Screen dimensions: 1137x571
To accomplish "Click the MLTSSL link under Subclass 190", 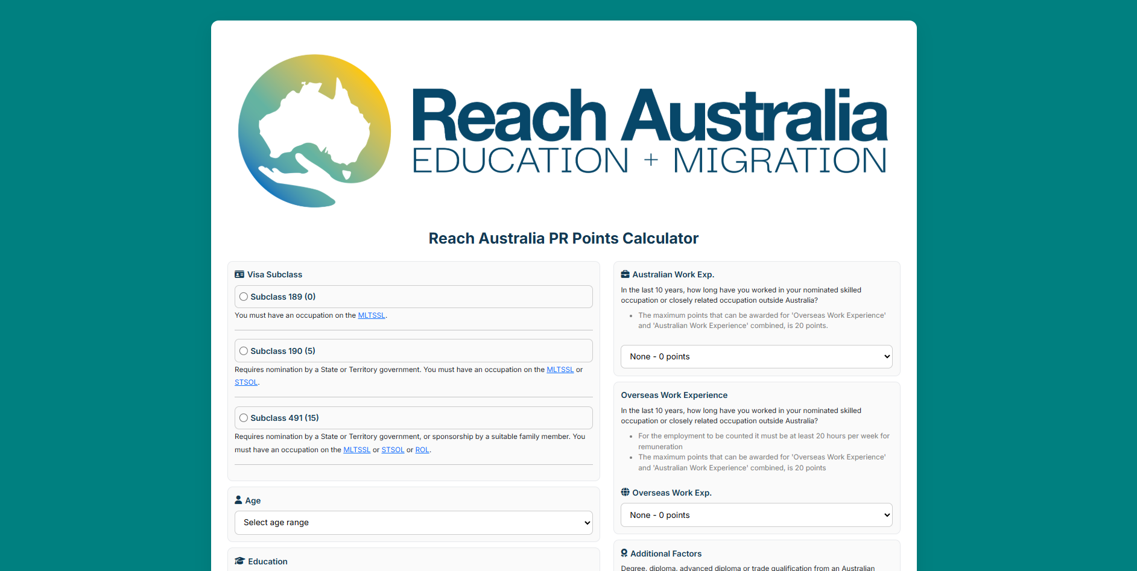I will [560, 370].
